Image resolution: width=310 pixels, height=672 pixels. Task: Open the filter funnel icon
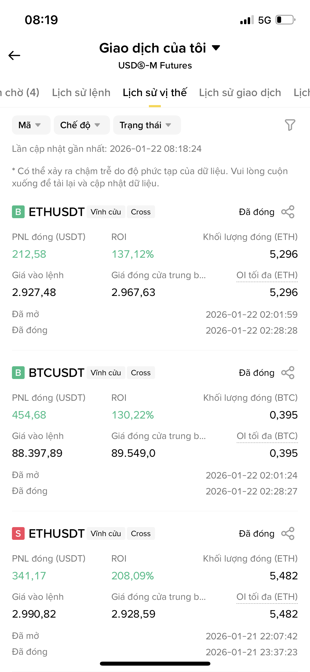(x=290, y=125)
